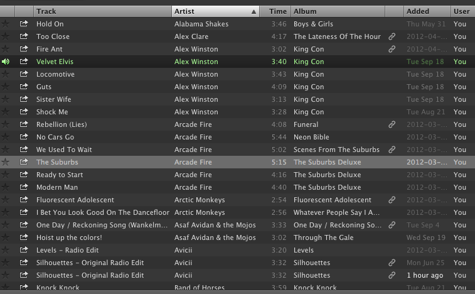Open artist Asaf Avidan & the Mojos on Hoist row
This screenshot has height=294, width=475.
point(215,237)
